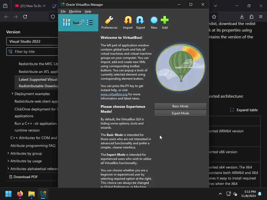Choose Expert Mode
This screenshot has width=267, height=200.
[x=180, y=113]
